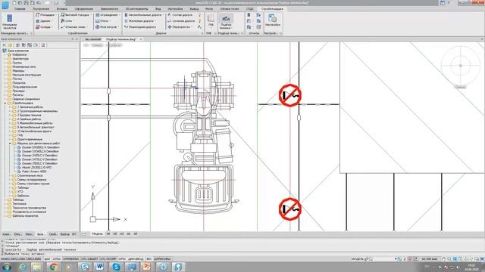
Task: Expand the 2 Грузоподъемные механизмы folder
Action: click(x=10, y=111)
